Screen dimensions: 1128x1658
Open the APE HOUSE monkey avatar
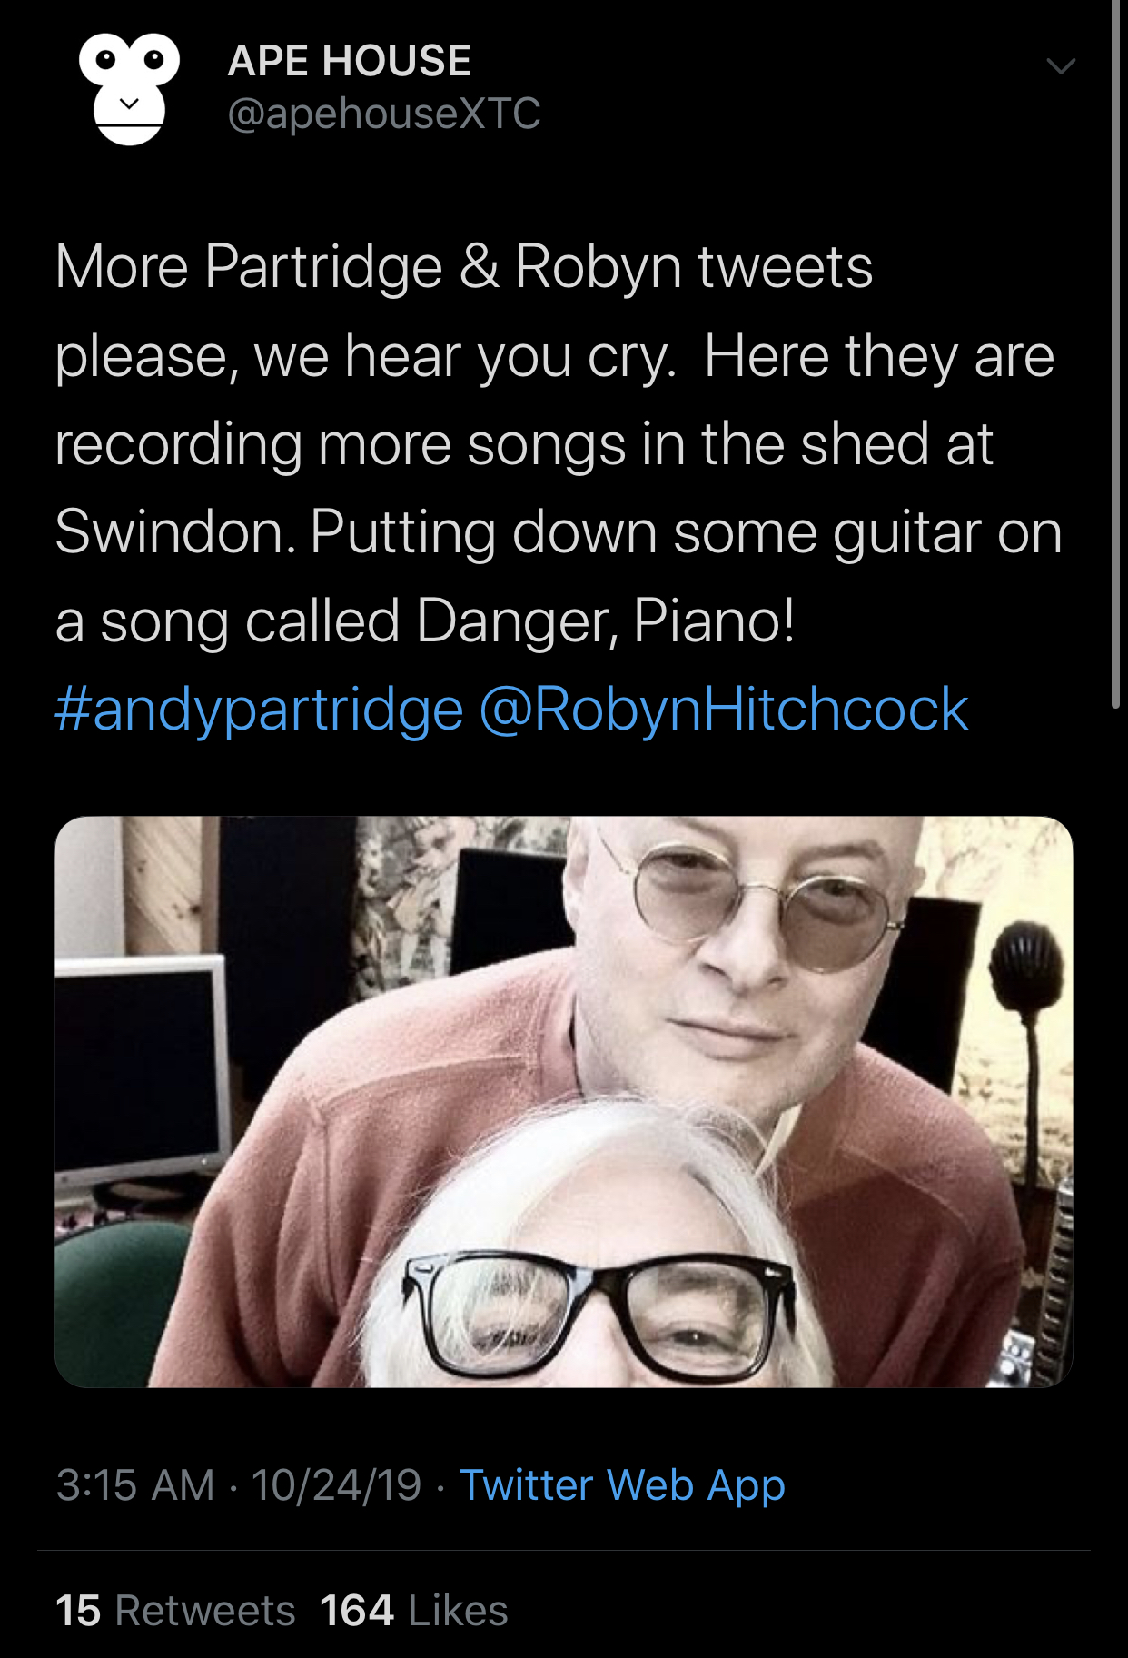129,88
